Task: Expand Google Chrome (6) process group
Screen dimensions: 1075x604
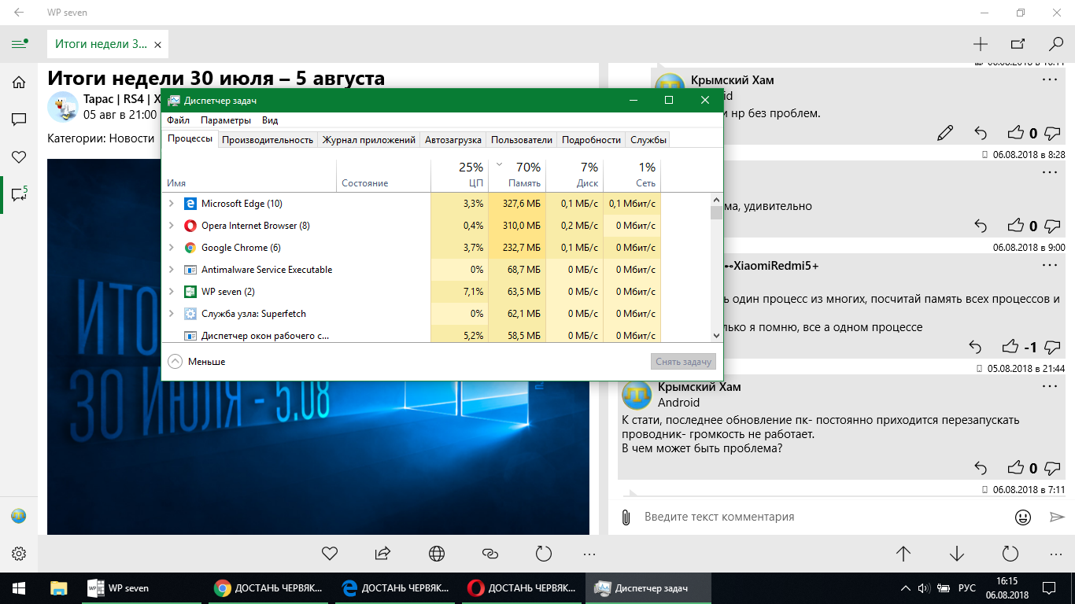Action: pos(172,248)
